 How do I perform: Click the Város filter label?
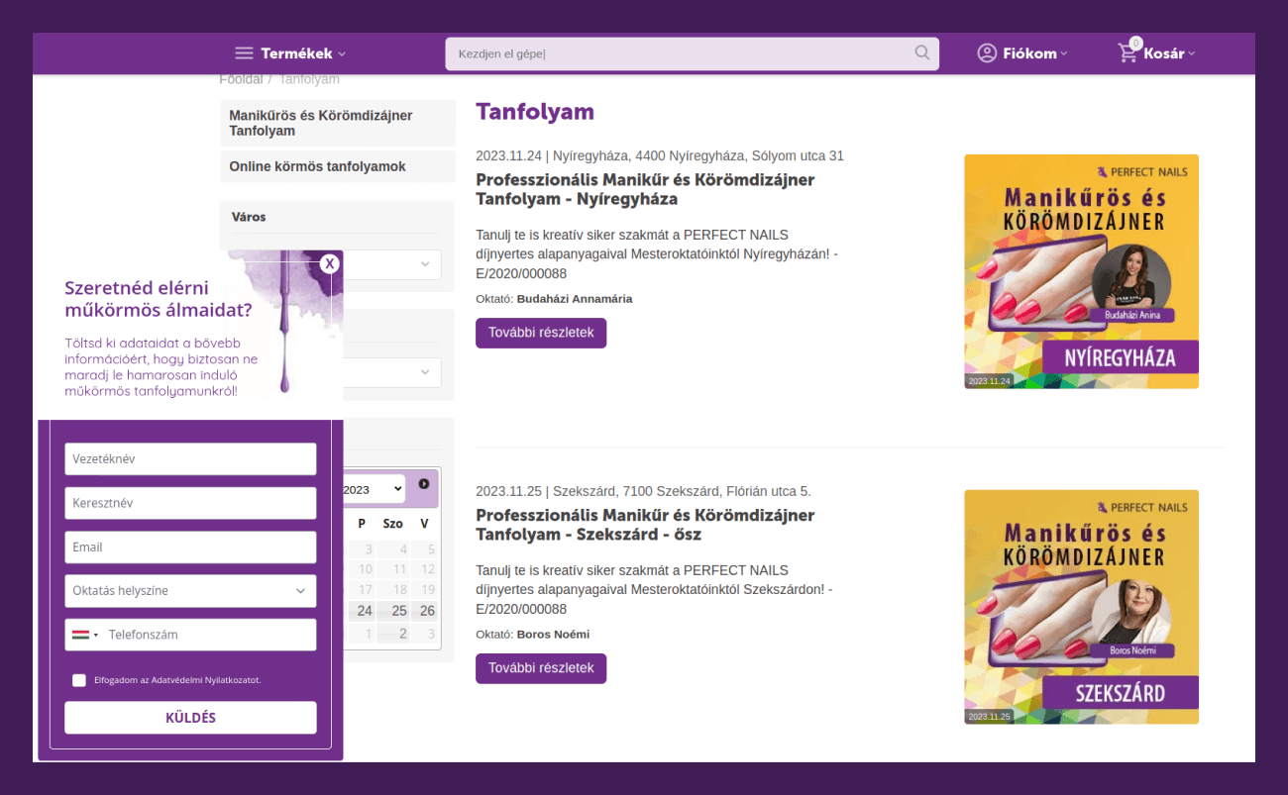(x=248, y=217)
